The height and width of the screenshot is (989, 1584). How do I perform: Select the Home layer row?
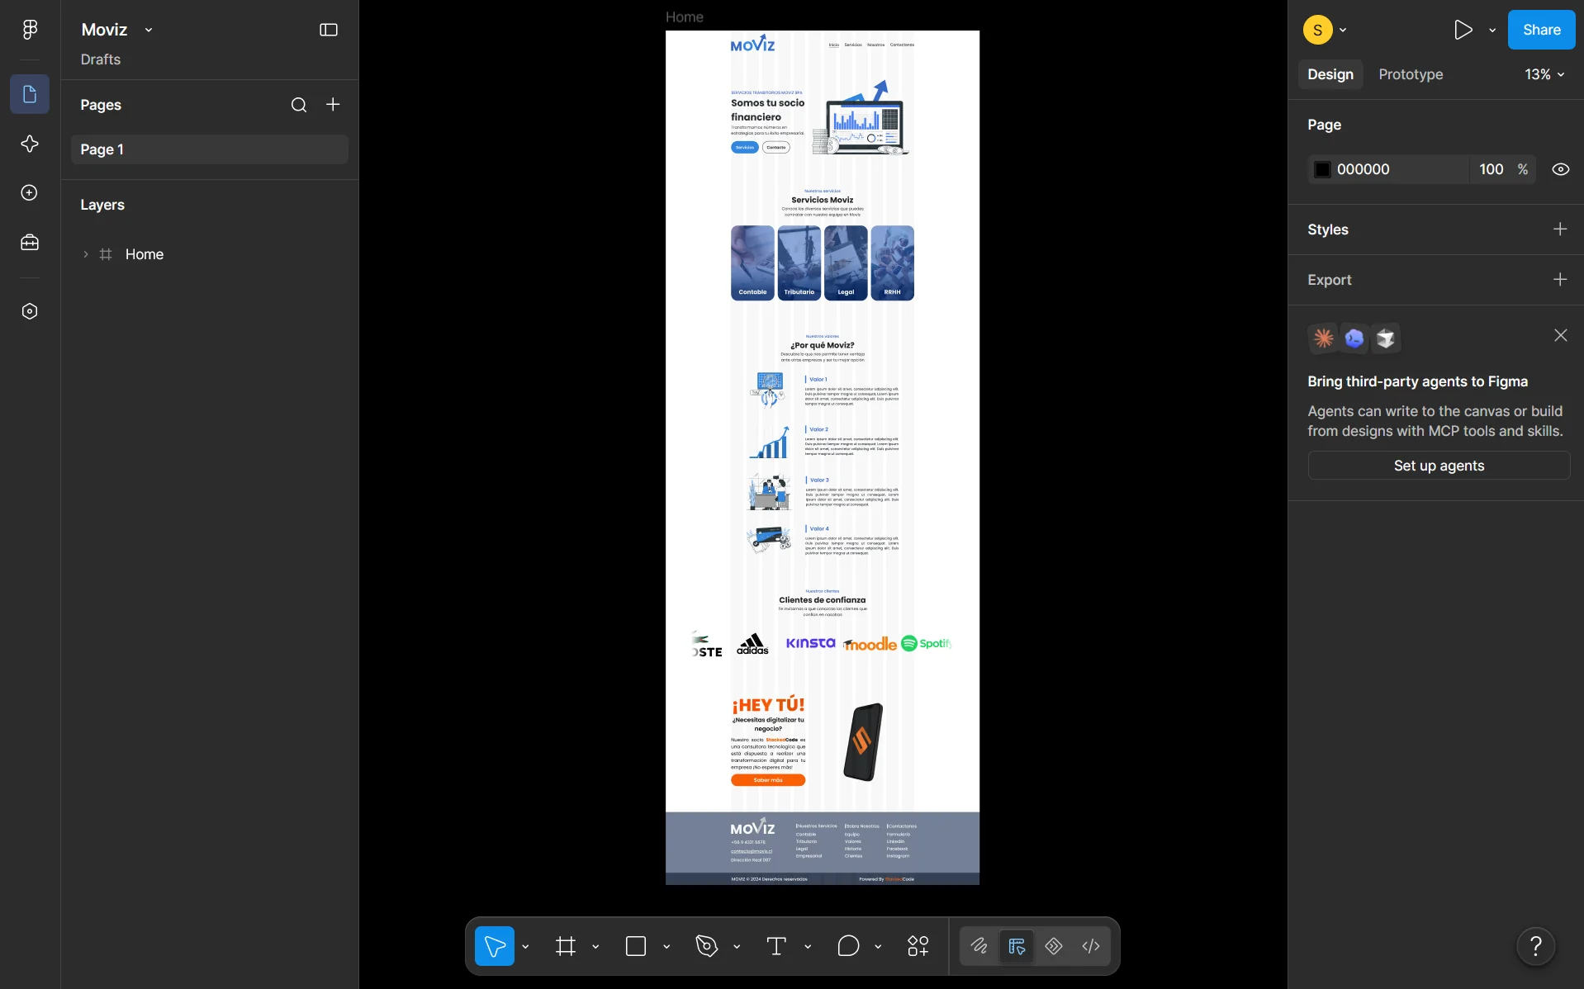210,254
